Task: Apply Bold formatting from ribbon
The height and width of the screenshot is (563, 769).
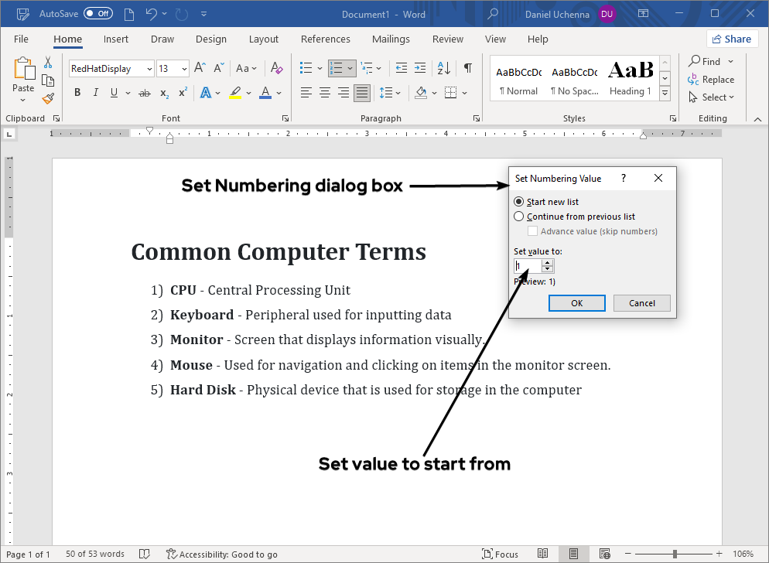Action: click(77, 93)
